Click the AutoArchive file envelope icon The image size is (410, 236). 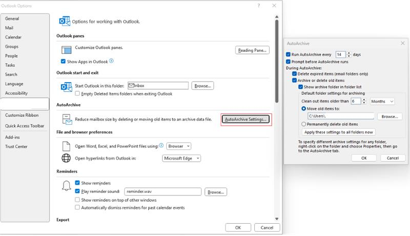click(67, 120)
